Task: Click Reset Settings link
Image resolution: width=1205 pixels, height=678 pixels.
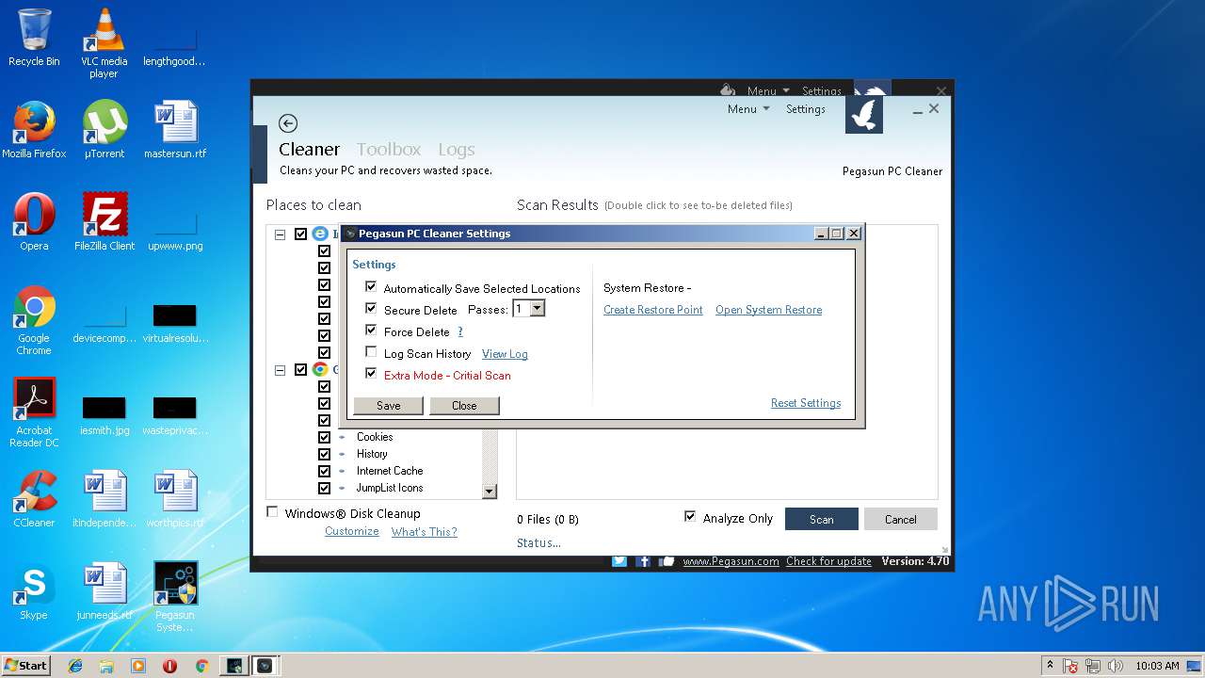Action: coord(806,403)
